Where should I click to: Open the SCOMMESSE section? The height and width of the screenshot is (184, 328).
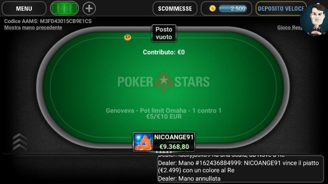pyautogui.click(x=175, y=9)
